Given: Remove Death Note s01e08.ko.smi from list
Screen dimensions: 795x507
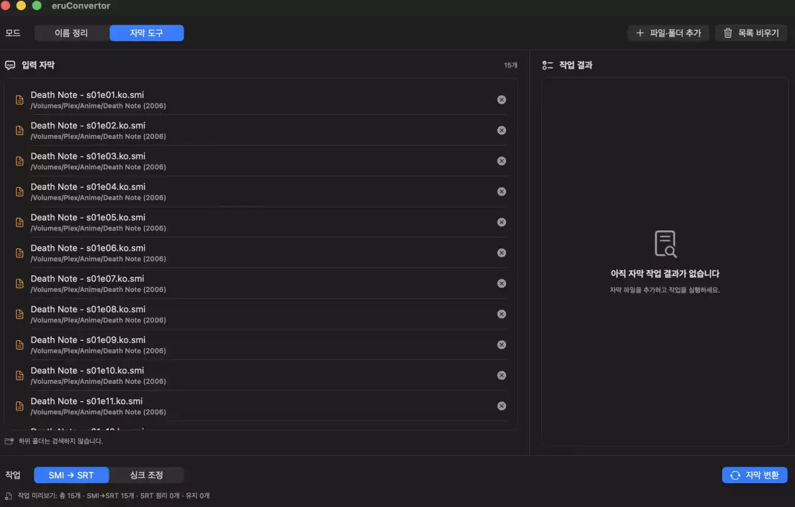Looking at the screenshot, I should pyautogui.click(x=502, y=314).
